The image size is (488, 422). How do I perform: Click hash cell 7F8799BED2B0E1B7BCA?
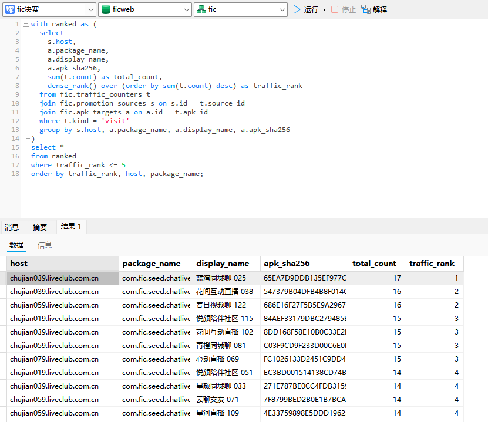click(305, 400)
